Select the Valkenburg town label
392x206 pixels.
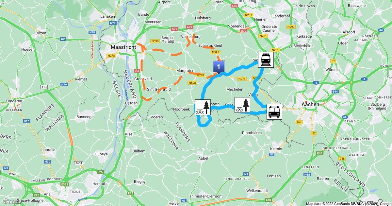point(189,37)
